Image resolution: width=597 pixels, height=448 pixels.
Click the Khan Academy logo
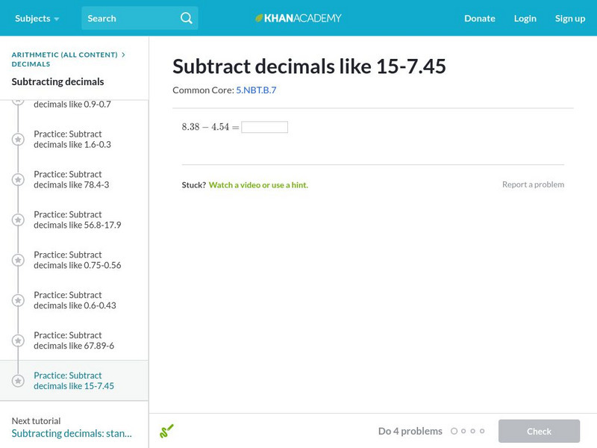click(298, 18)
